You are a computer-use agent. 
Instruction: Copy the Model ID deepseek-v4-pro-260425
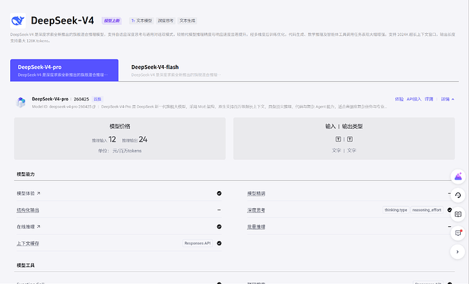click(94, 107)
